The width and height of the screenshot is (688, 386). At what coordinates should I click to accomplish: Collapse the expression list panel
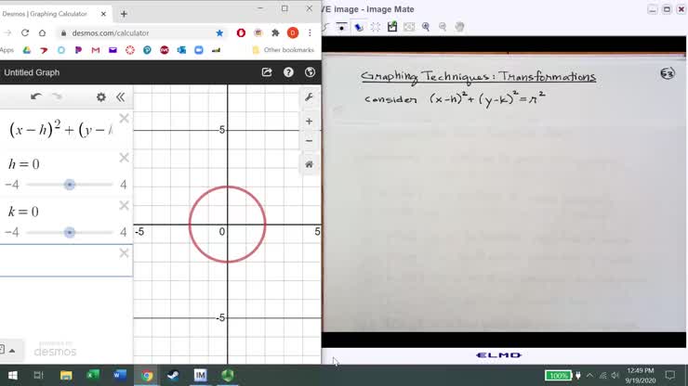coord(121,96)
